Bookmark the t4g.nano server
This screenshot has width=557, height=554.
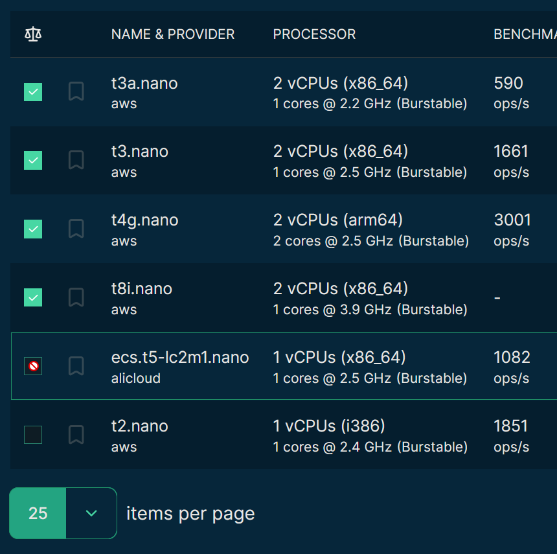pyautogui.click(x=76, y=229)
